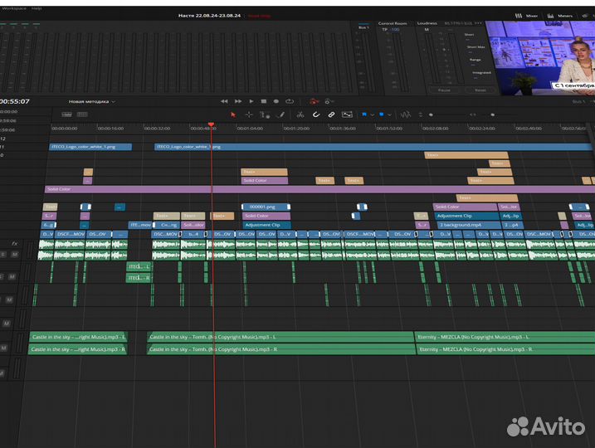Click the Record transport button
595x448 pixels.
pos(276,101)
